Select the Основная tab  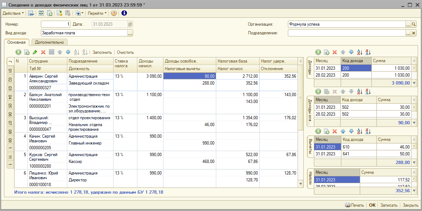[x=16, y=42]
